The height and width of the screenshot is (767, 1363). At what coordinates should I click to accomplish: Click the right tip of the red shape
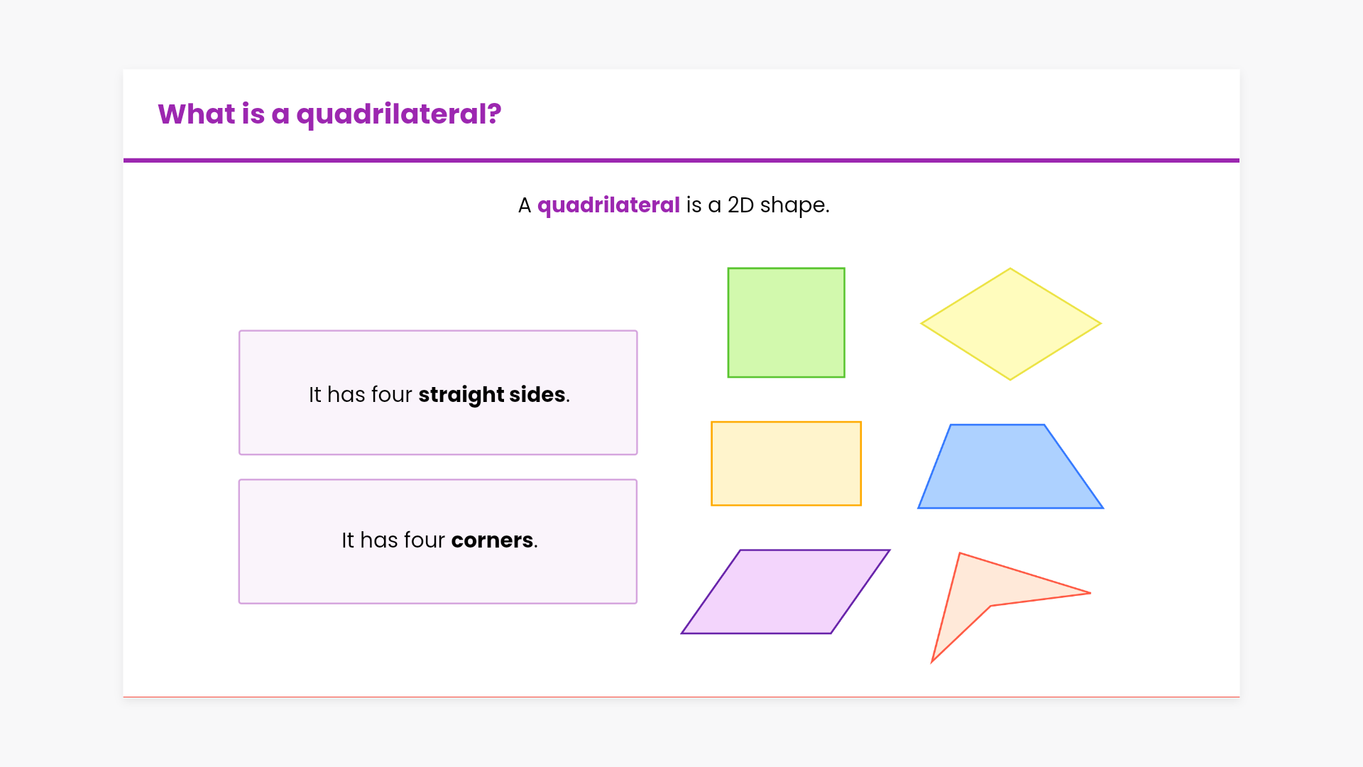pyautogui.click(x=1088, y=593)
